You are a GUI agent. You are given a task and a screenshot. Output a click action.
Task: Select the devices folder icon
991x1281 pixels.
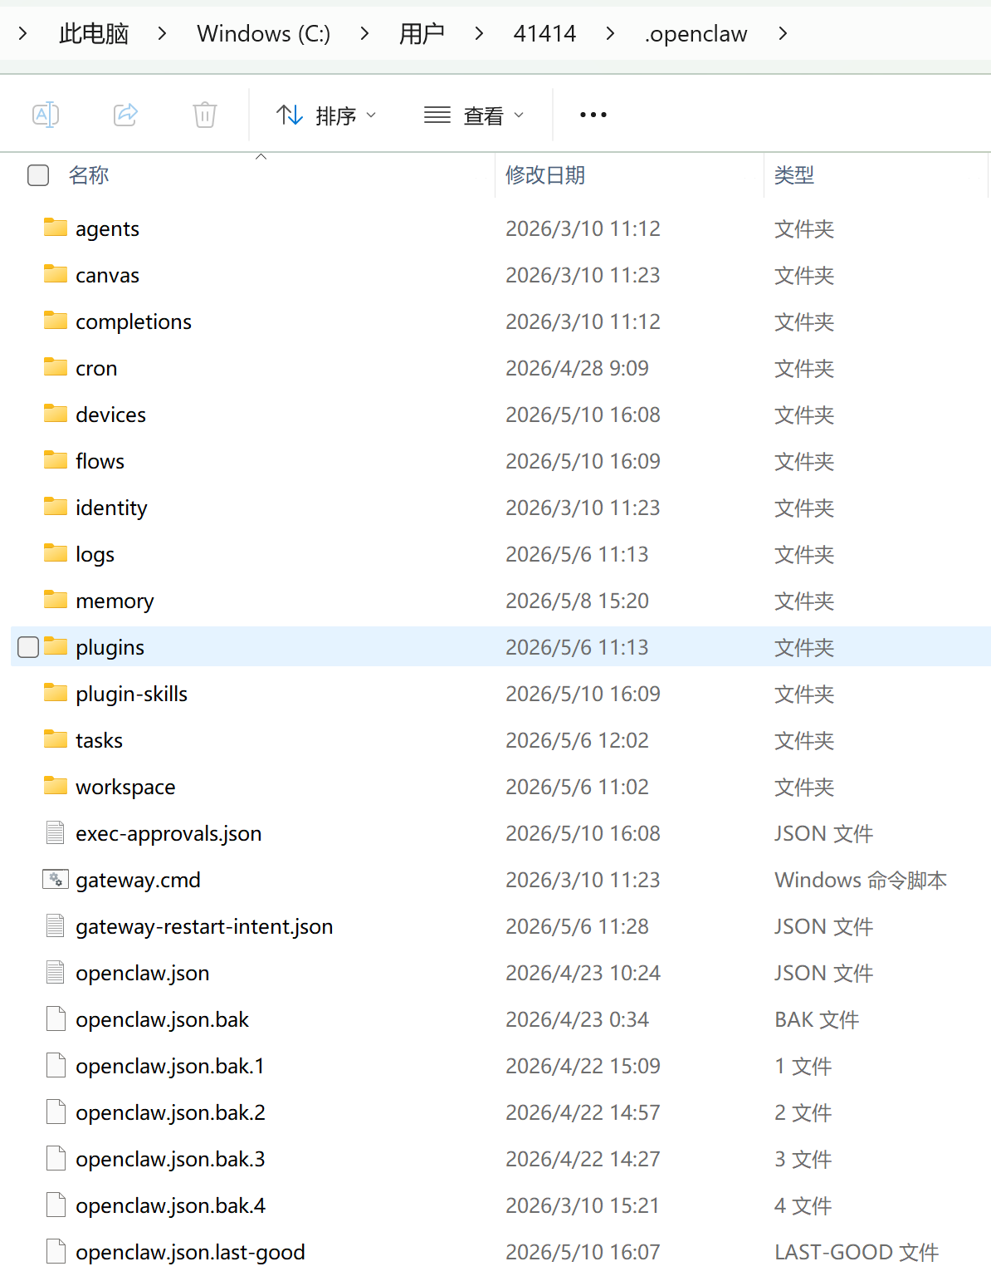[56, 414]
